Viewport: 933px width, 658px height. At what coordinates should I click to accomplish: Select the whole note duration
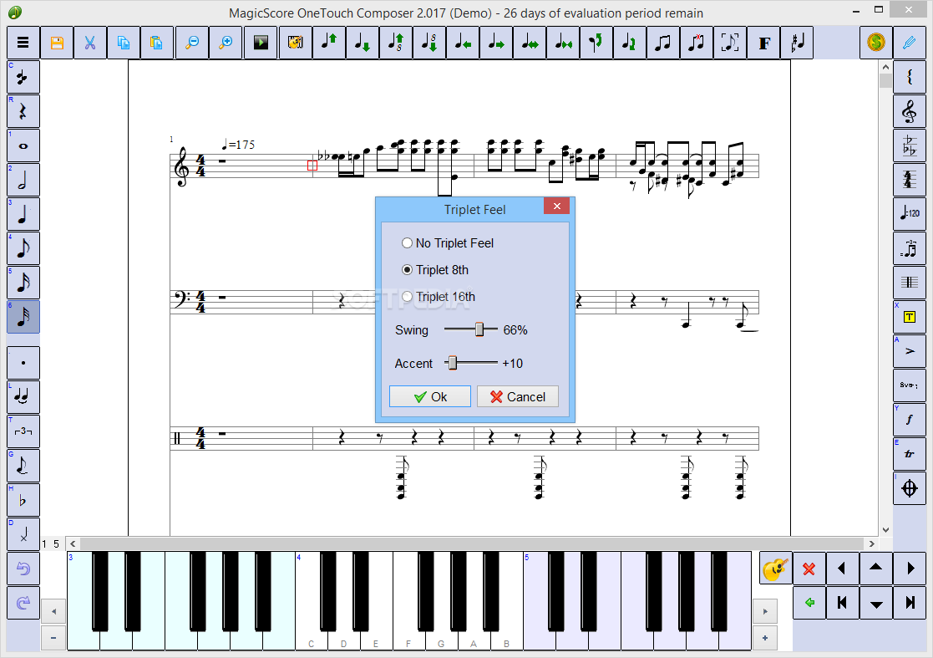[23, 145]
